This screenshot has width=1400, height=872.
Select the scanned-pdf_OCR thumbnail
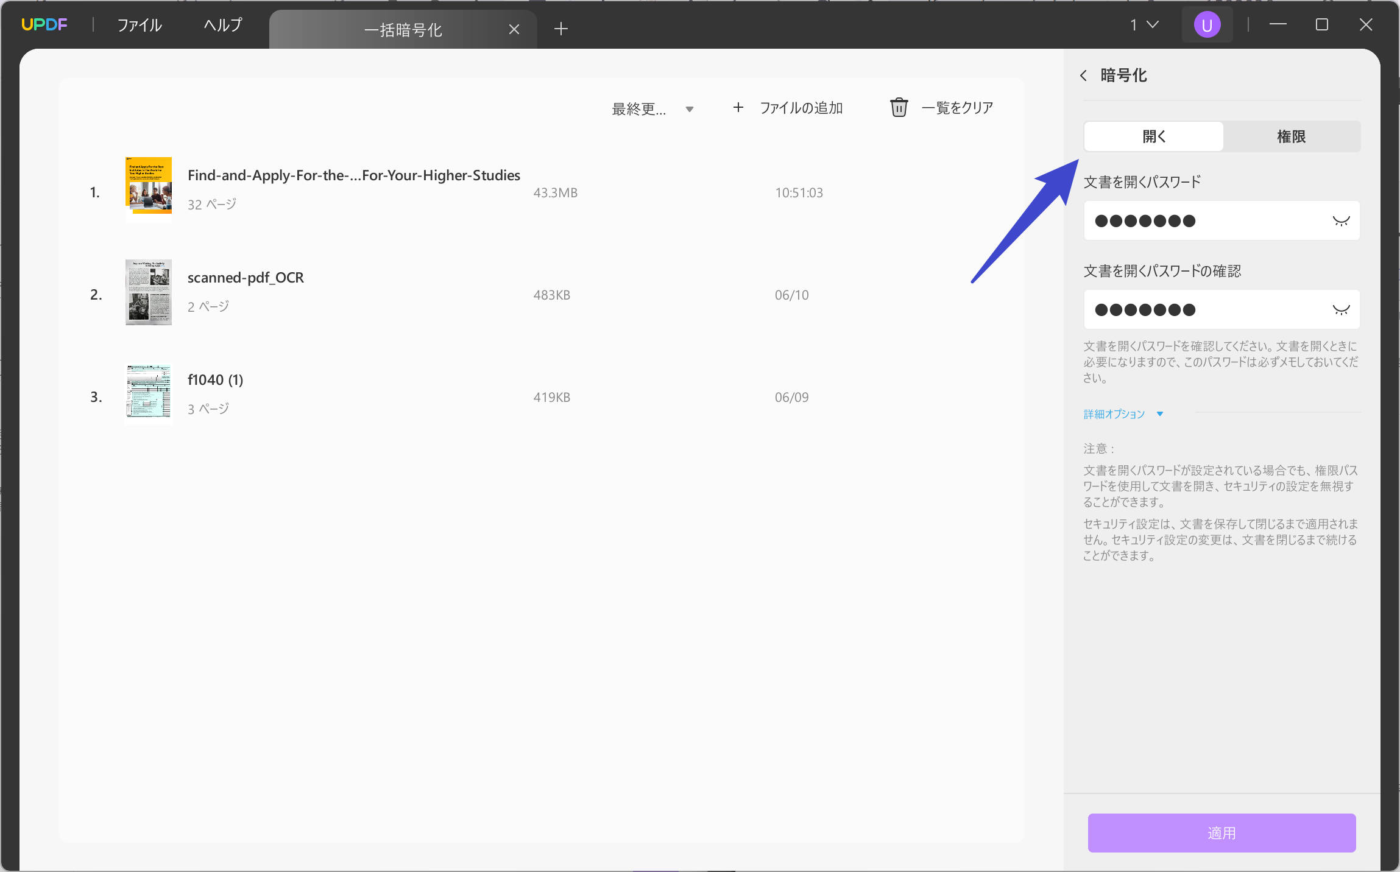(148, 292)
